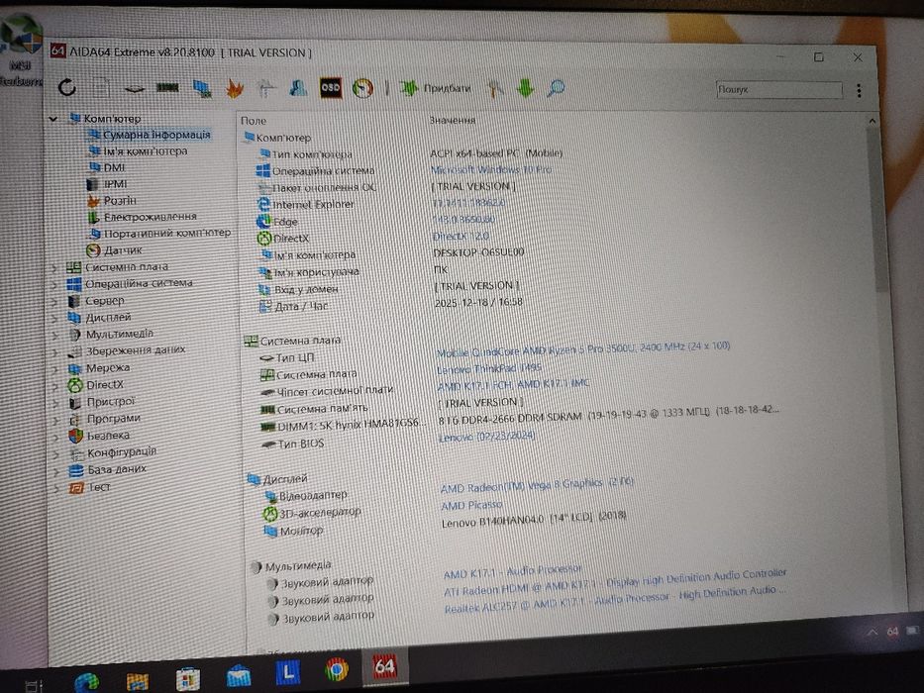924x693 pixels.
Task: Open the sensor gauge toolbar icon
Action: pos(362,88)
